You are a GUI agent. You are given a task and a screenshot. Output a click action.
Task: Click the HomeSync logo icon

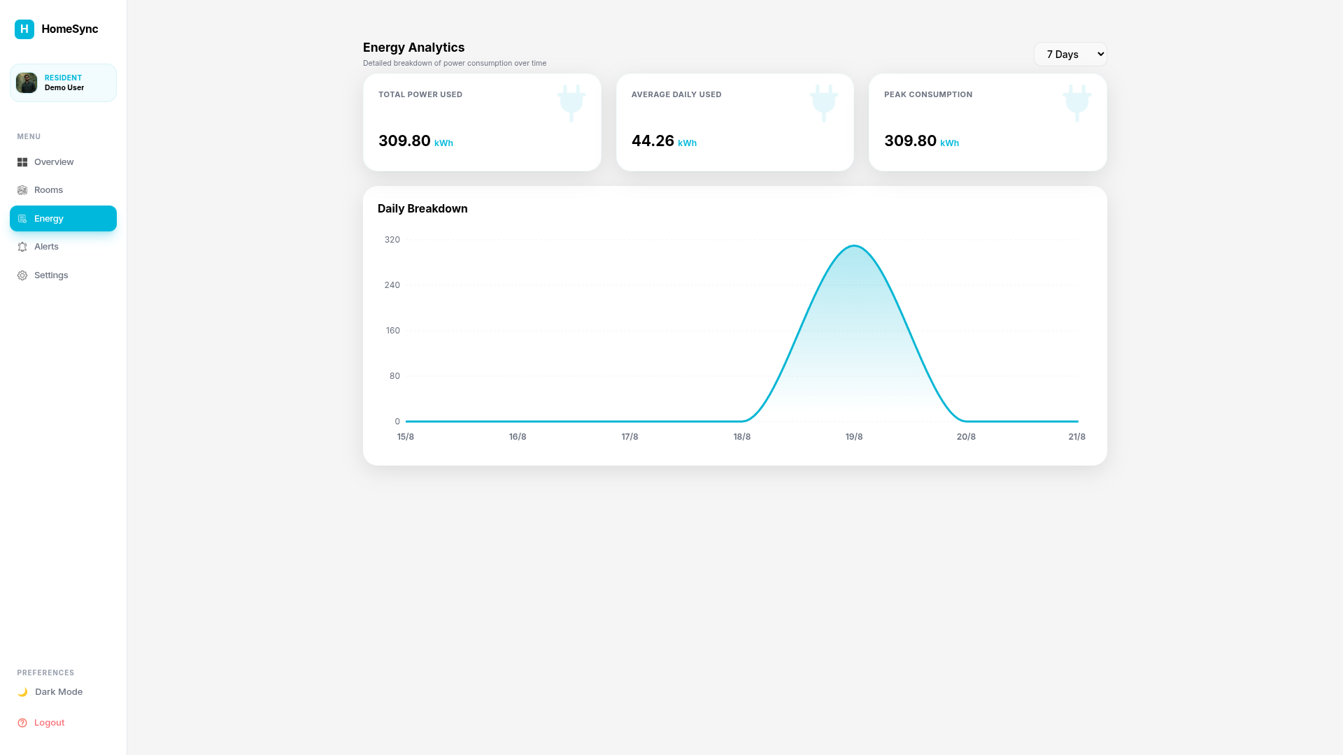click(24, 29)
